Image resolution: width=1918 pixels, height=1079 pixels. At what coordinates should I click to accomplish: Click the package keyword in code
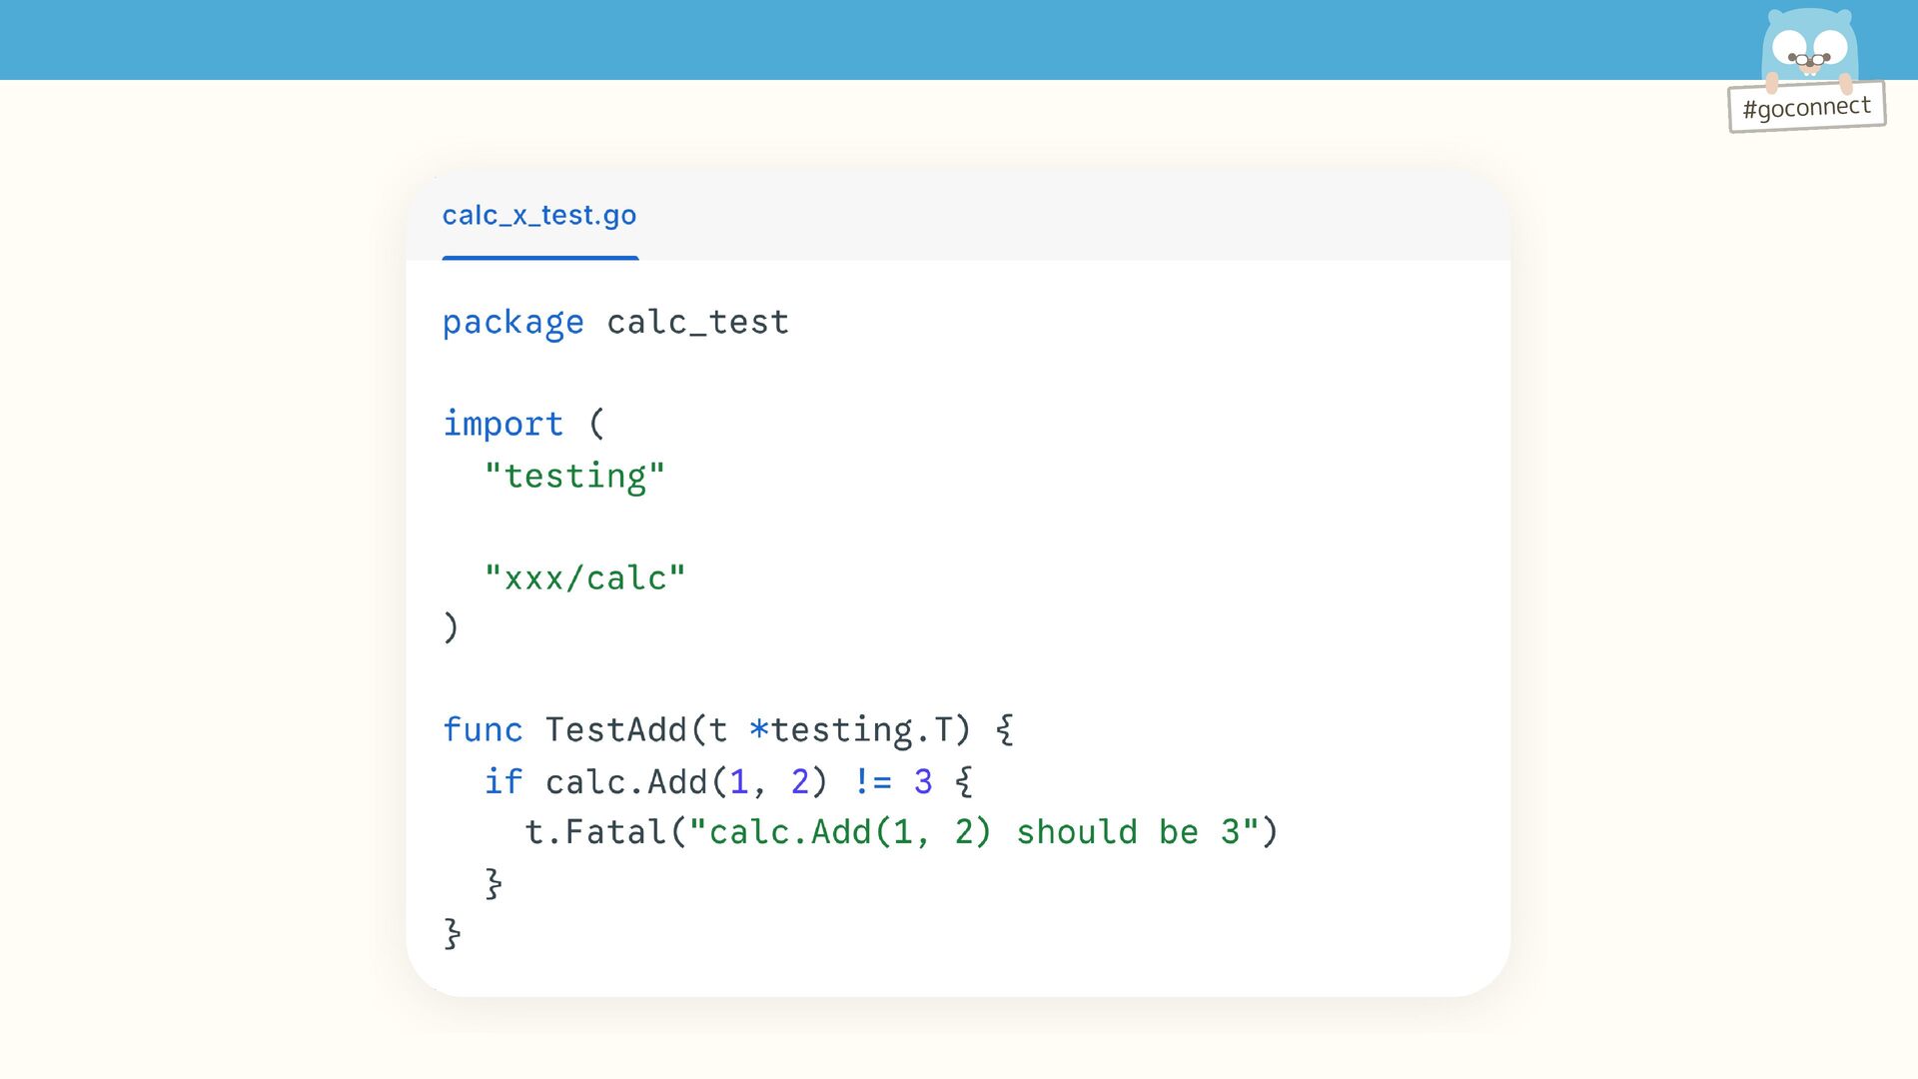[512, 323]
